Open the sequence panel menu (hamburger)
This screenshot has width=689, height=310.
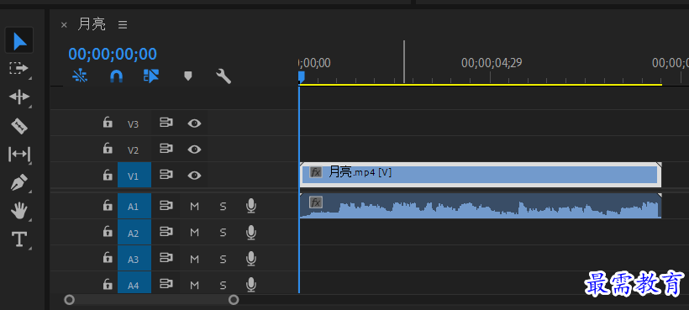pos(123,25)
